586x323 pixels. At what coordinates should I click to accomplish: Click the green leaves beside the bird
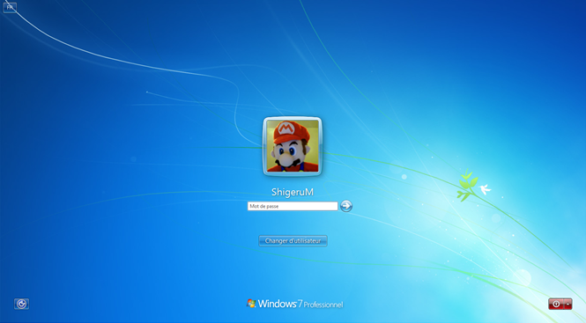pos(467,185)
